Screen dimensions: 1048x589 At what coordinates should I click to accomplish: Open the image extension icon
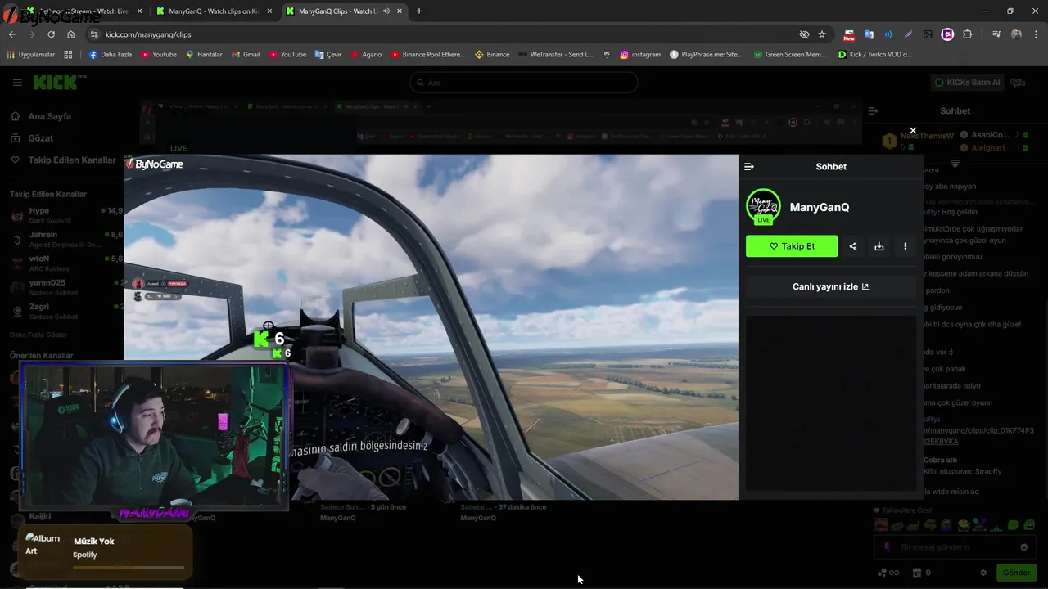click(928, 34)
